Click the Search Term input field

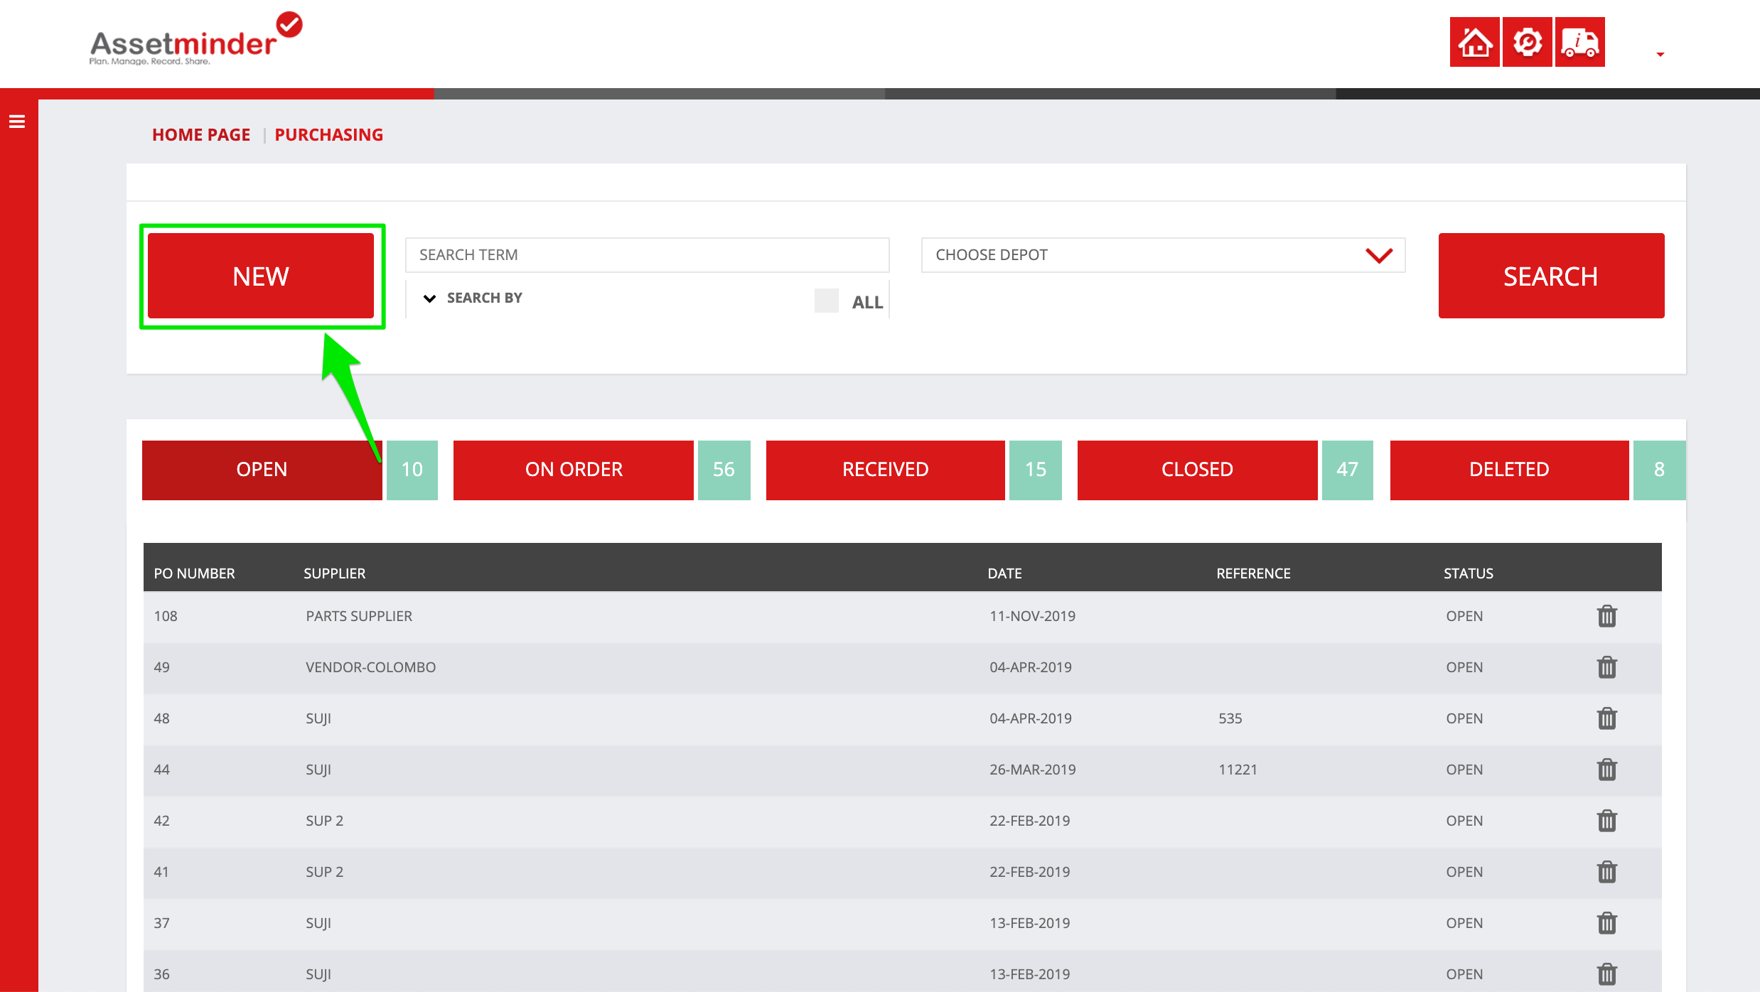[647, 255]
